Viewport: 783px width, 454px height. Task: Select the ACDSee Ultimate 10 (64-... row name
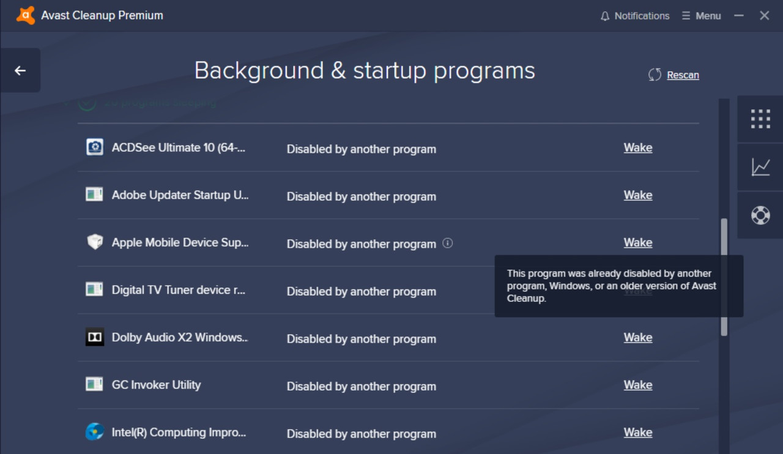pos(179,147)
